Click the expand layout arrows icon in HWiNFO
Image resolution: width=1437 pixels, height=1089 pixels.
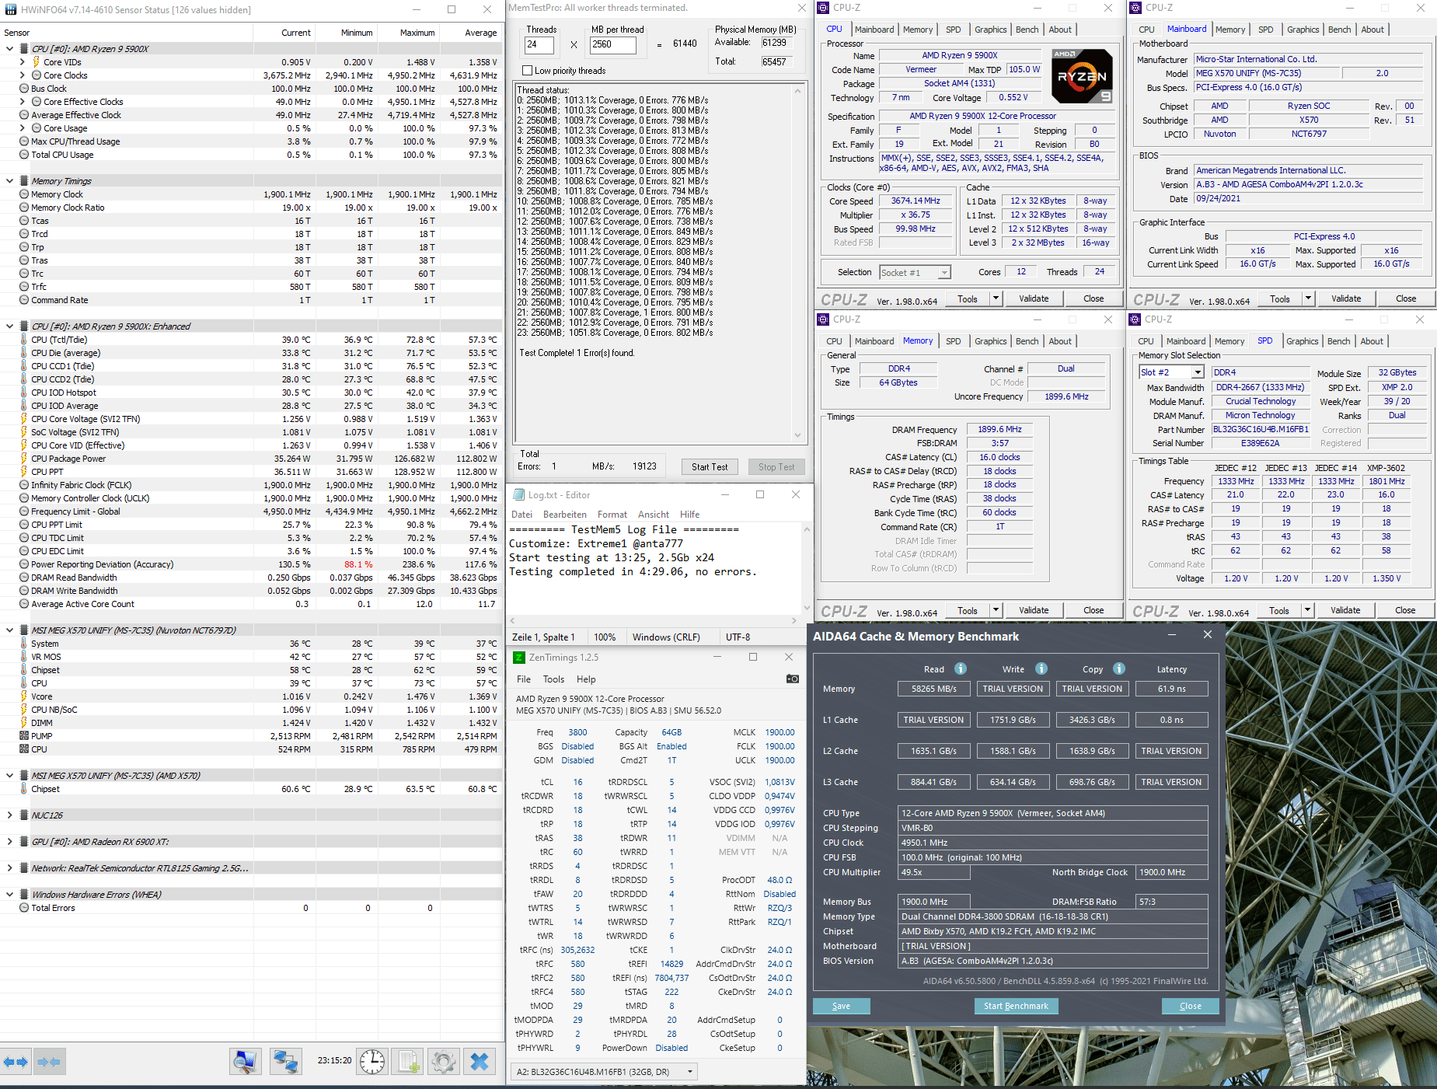(x=16, y=1061)
